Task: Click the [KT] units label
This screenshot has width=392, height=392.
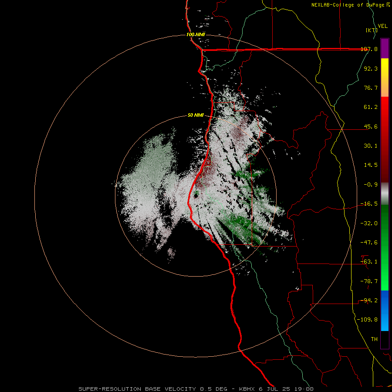Action: 372,30
